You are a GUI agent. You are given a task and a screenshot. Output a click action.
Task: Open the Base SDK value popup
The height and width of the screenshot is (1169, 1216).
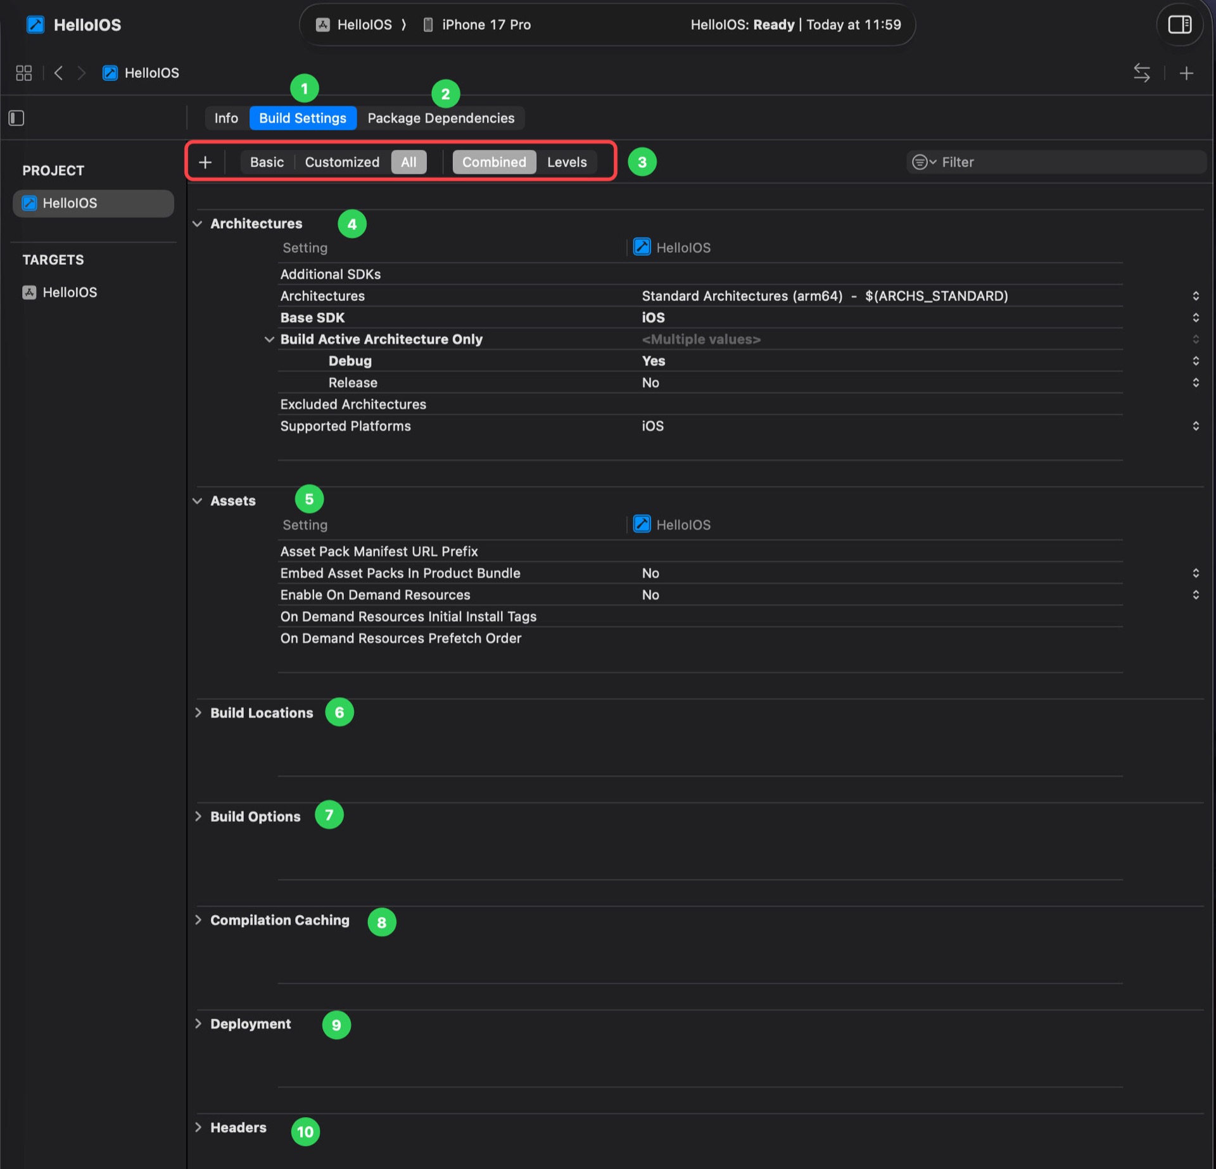click(1196, 317)
